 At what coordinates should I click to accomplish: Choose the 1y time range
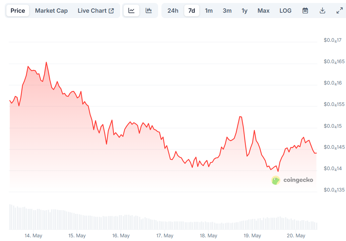pos(245,11)
